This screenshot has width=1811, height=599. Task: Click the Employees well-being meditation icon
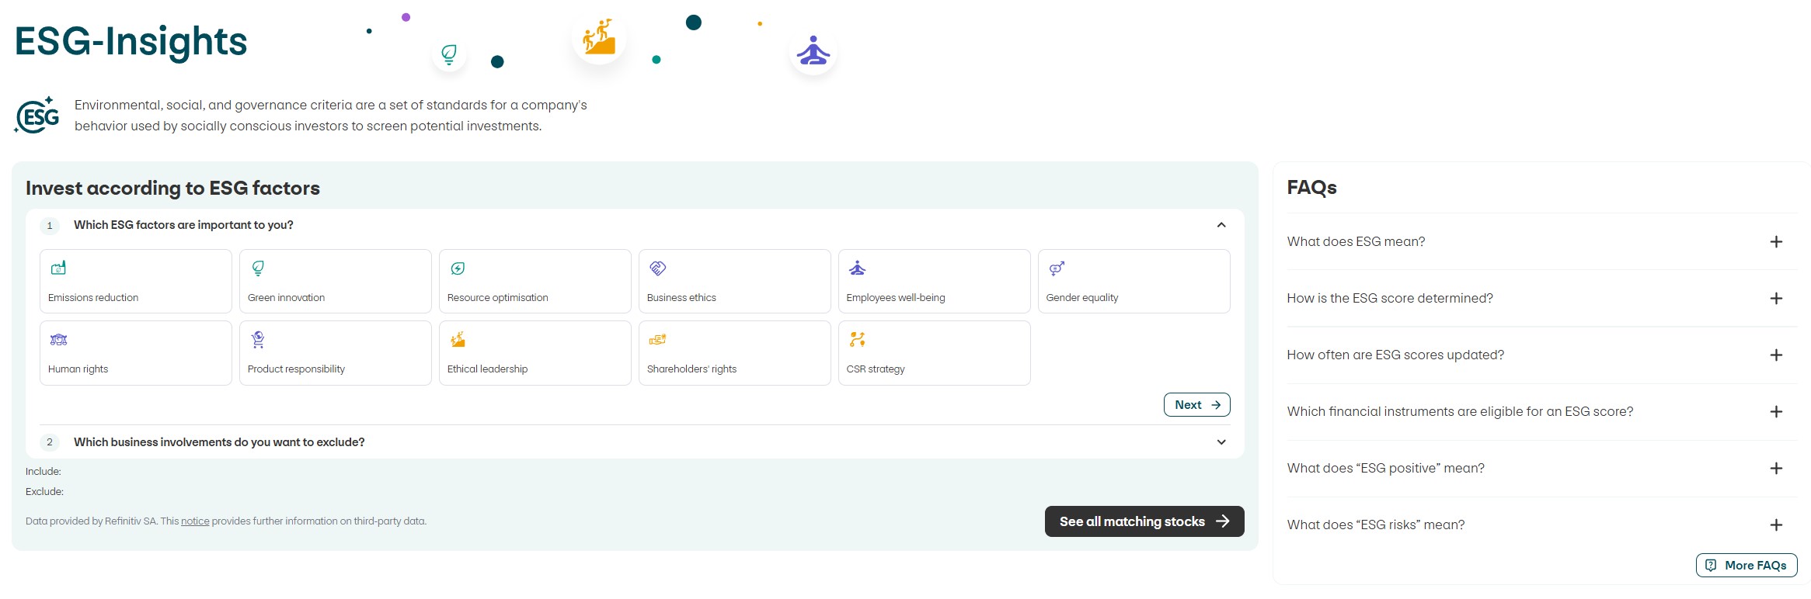[x=857, y=268]
